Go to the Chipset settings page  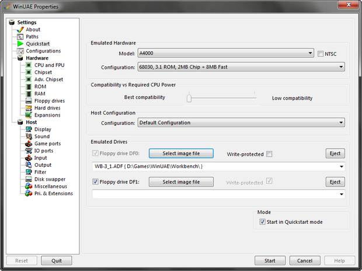pyautogui.click(x=43, y=72)
